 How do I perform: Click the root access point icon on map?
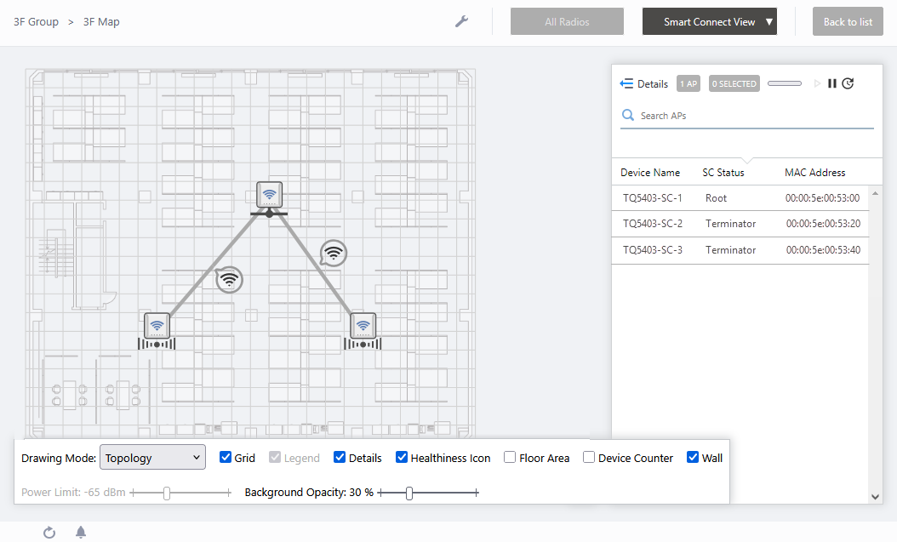pos(269,195)
